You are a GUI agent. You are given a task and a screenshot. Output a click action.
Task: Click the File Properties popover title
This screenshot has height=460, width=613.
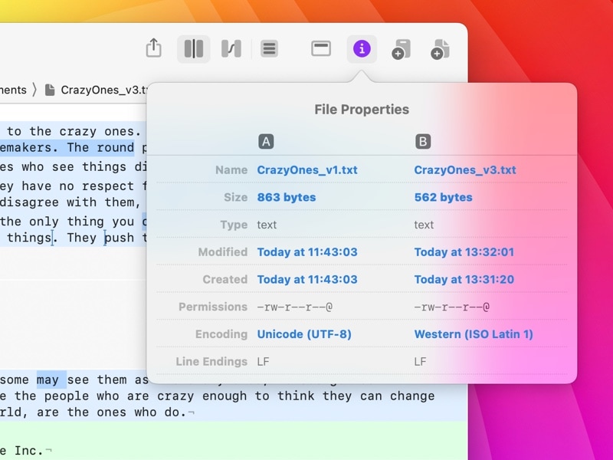[x=362, y=110]
